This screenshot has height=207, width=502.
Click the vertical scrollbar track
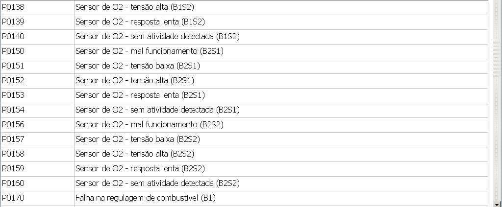tap(497, 98)
